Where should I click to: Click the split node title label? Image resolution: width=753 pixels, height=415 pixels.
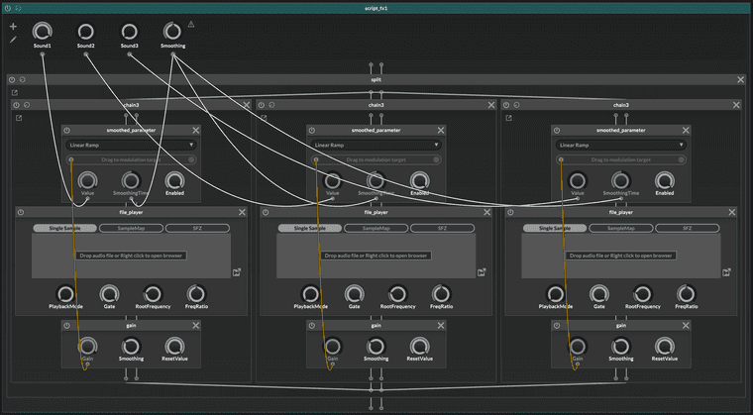click(376, 80)
